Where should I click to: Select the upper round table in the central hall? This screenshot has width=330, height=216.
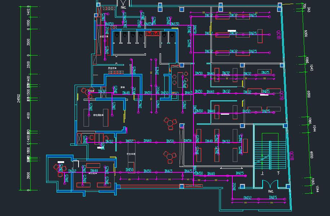coord(170,123)
